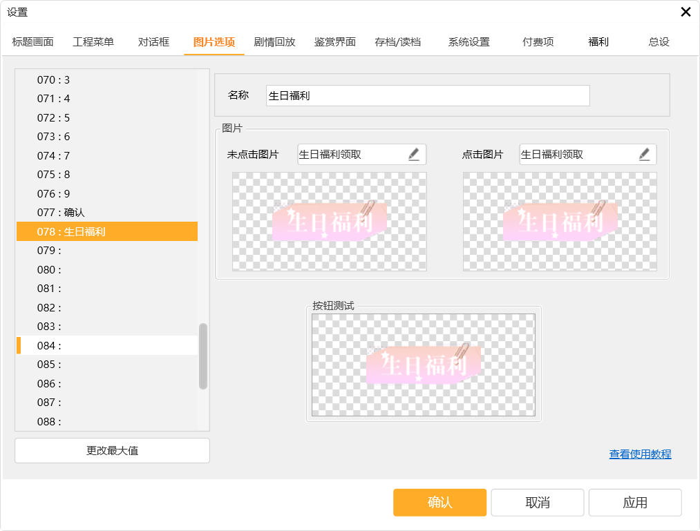Click the image list scrollbar thumb

pyautogui.click(x=203, y=356)
